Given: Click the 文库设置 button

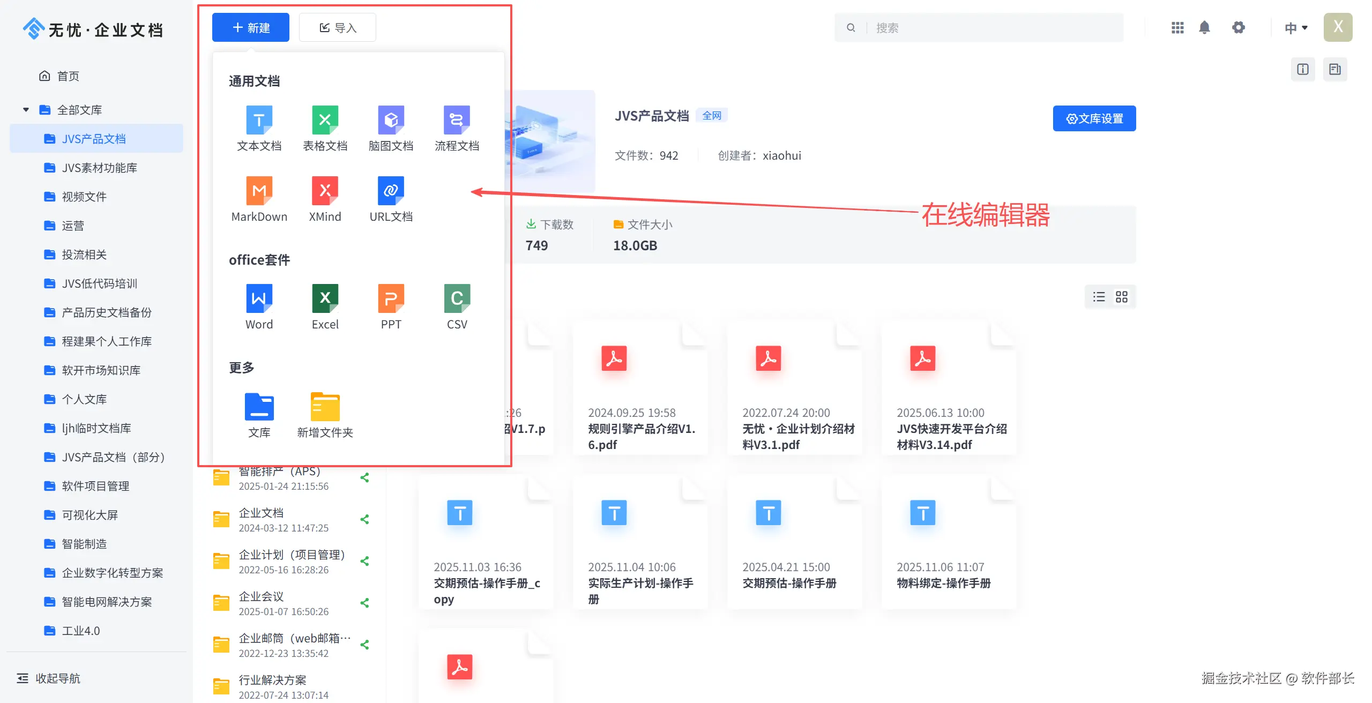Looking at the screenshot, I should coord(1094,118).
